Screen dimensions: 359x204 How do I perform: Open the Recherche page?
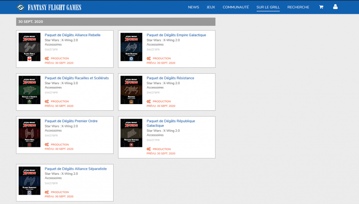(x=298, y=7)
